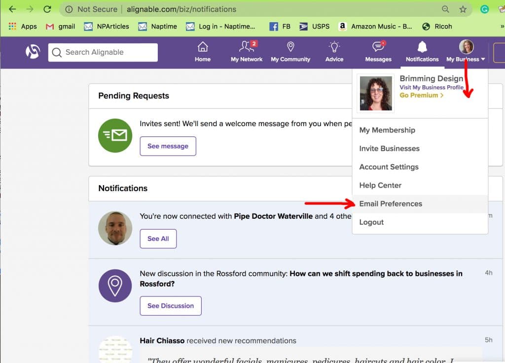This screenshot has width=505, height=363.
Task: Open the RIcoh bookmark
Action: (x=437, y=27)
